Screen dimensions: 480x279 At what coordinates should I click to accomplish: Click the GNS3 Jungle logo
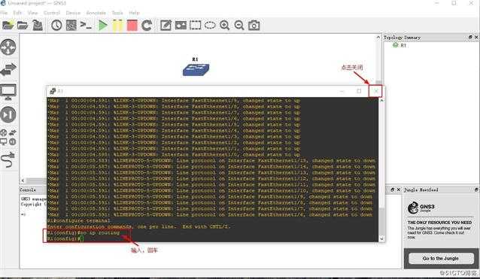click(421, 208)
